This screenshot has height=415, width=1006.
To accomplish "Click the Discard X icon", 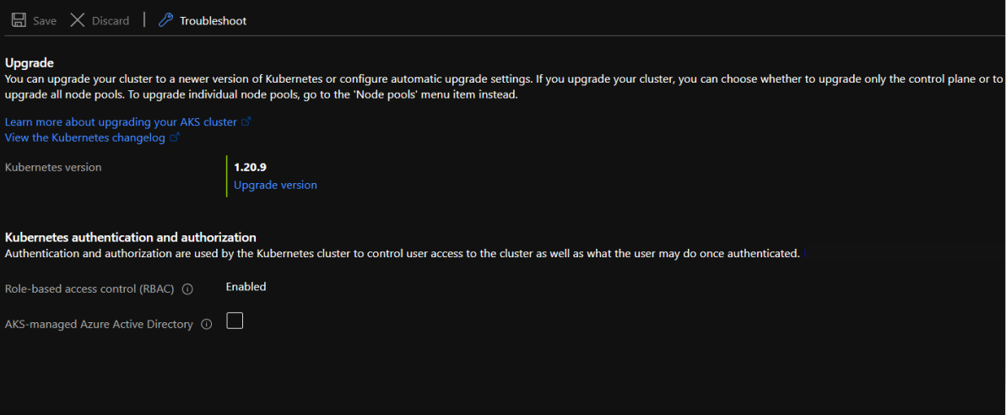I will [x=78, y=19].
